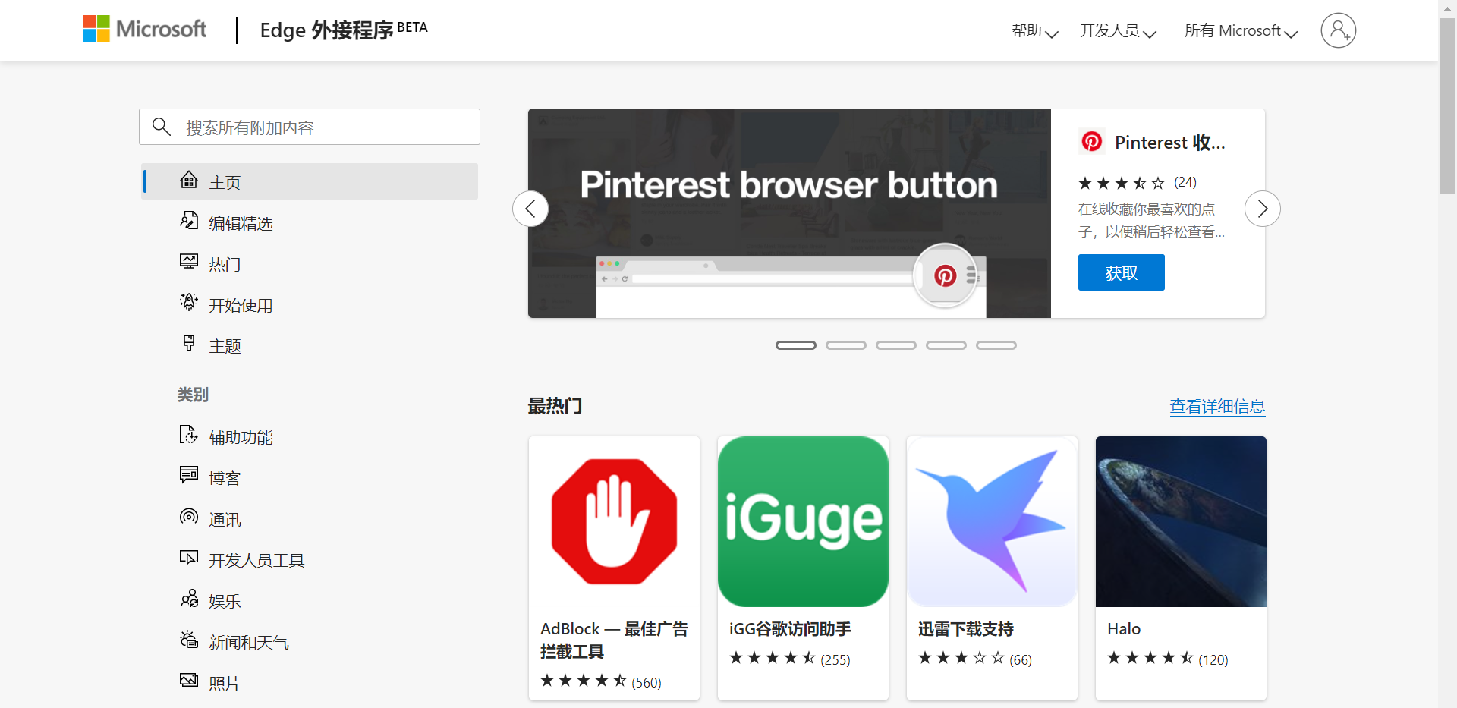Click the 热门 trending icon

coord(189,262)
